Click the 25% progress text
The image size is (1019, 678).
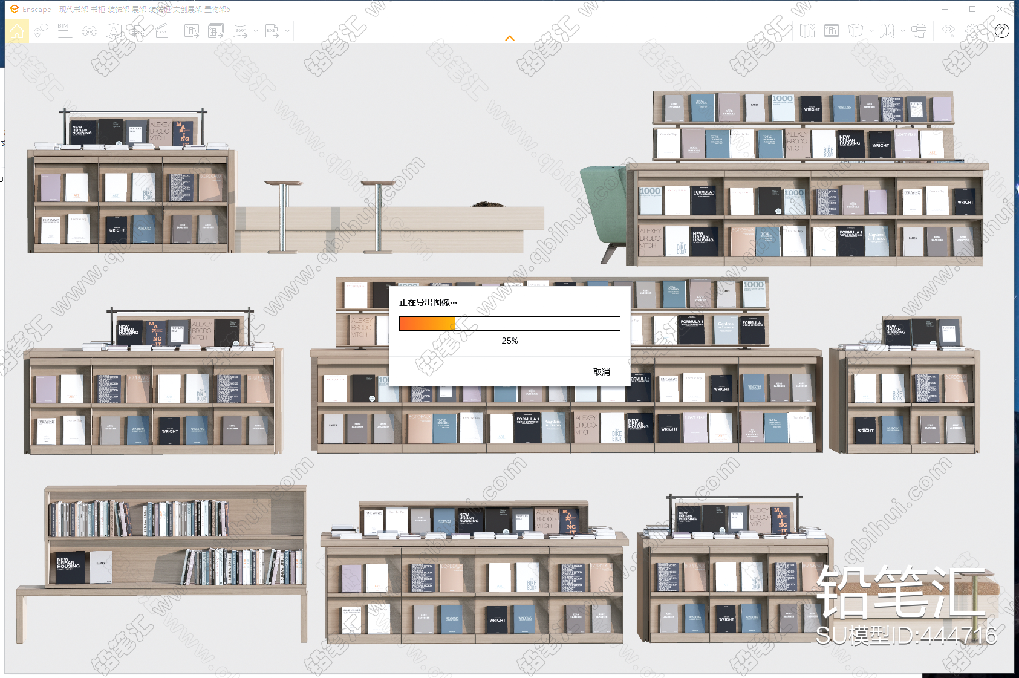(x=510, y=341)
